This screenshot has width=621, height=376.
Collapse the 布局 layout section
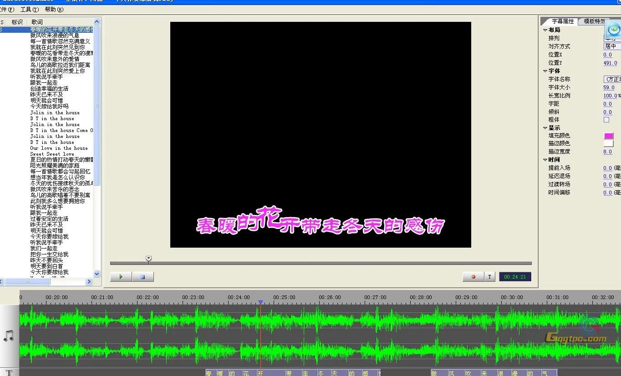click(x=545, y=30)
